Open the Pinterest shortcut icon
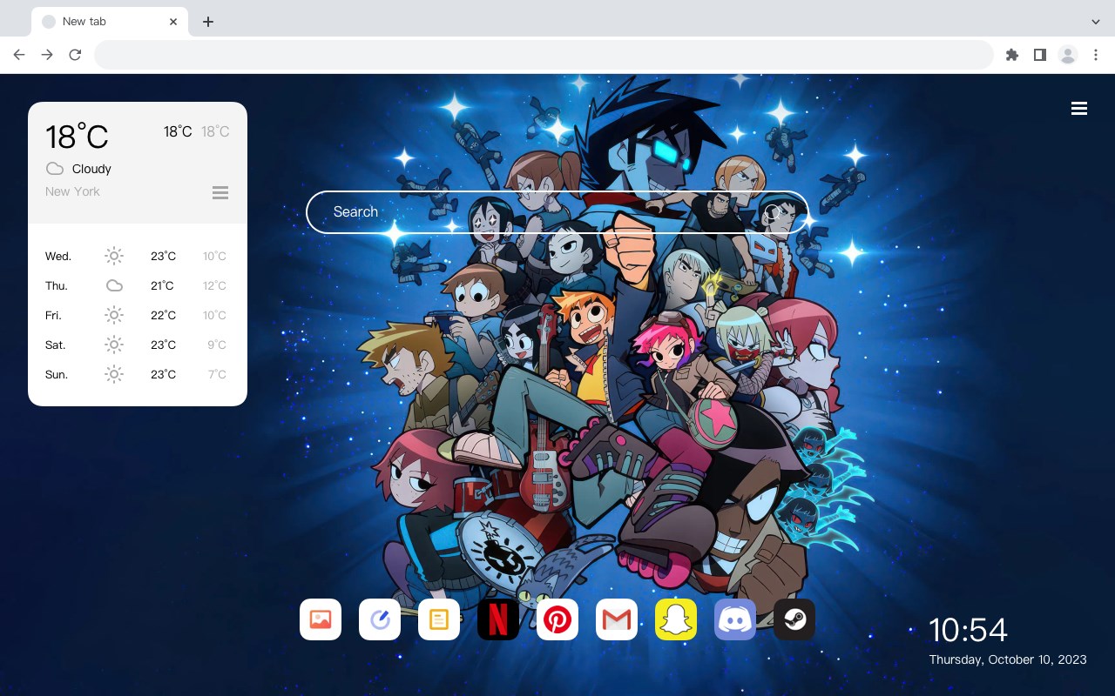This screenshot has height=696, width=1115. click(x=557, y=619)
